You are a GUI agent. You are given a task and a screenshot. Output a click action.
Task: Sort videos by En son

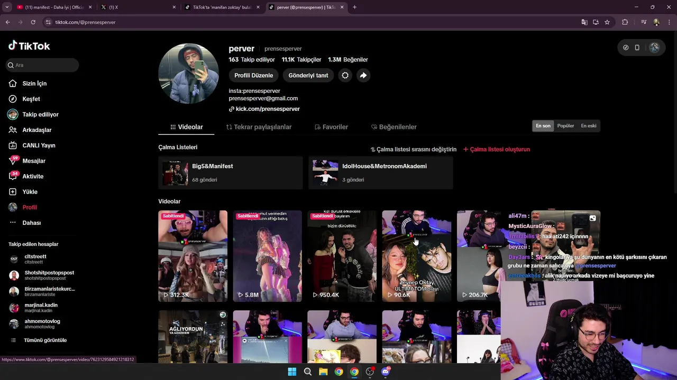[x=543, y=126]
